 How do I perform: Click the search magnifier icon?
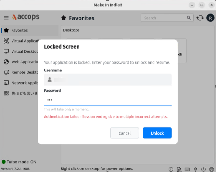pyautogui.click(x=189, y=18)
